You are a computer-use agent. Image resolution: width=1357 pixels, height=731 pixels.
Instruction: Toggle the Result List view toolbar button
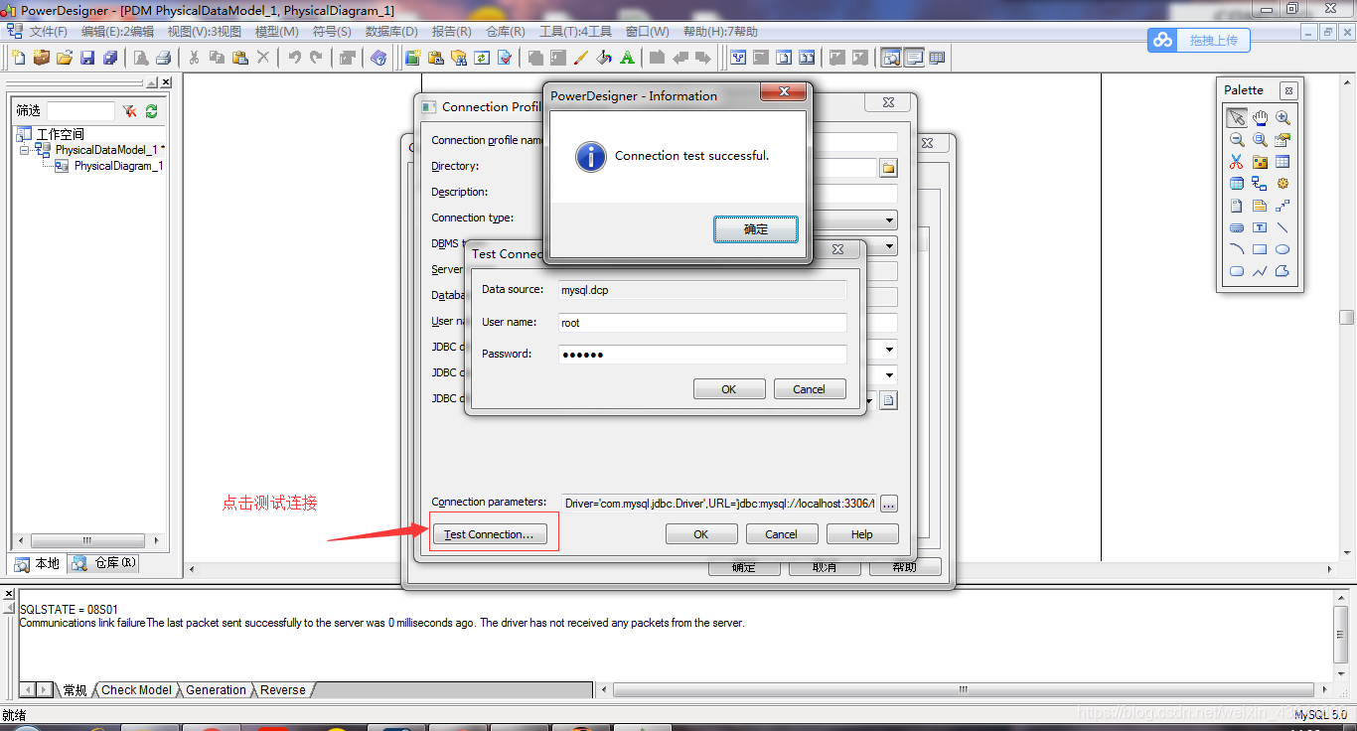[x=937, y=58]
